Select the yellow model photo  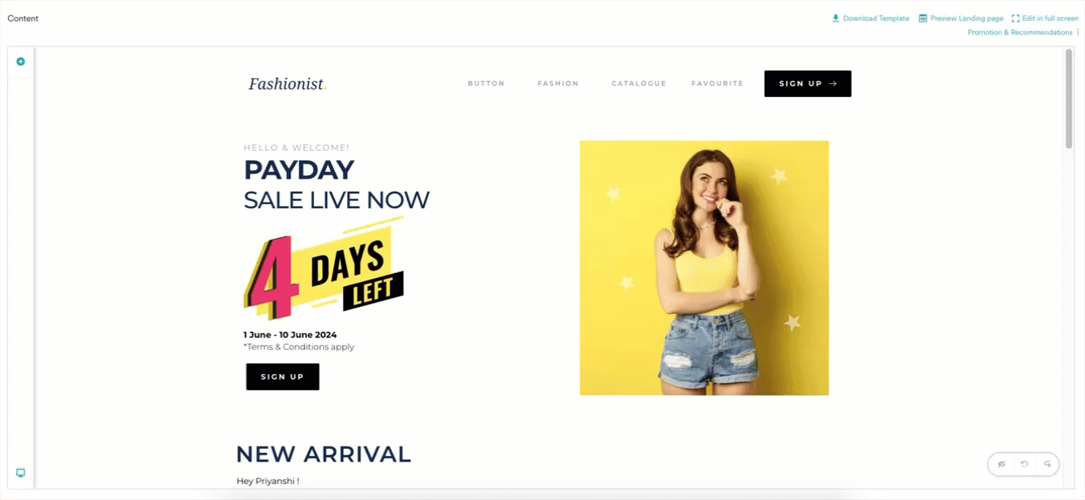(704, 268)
